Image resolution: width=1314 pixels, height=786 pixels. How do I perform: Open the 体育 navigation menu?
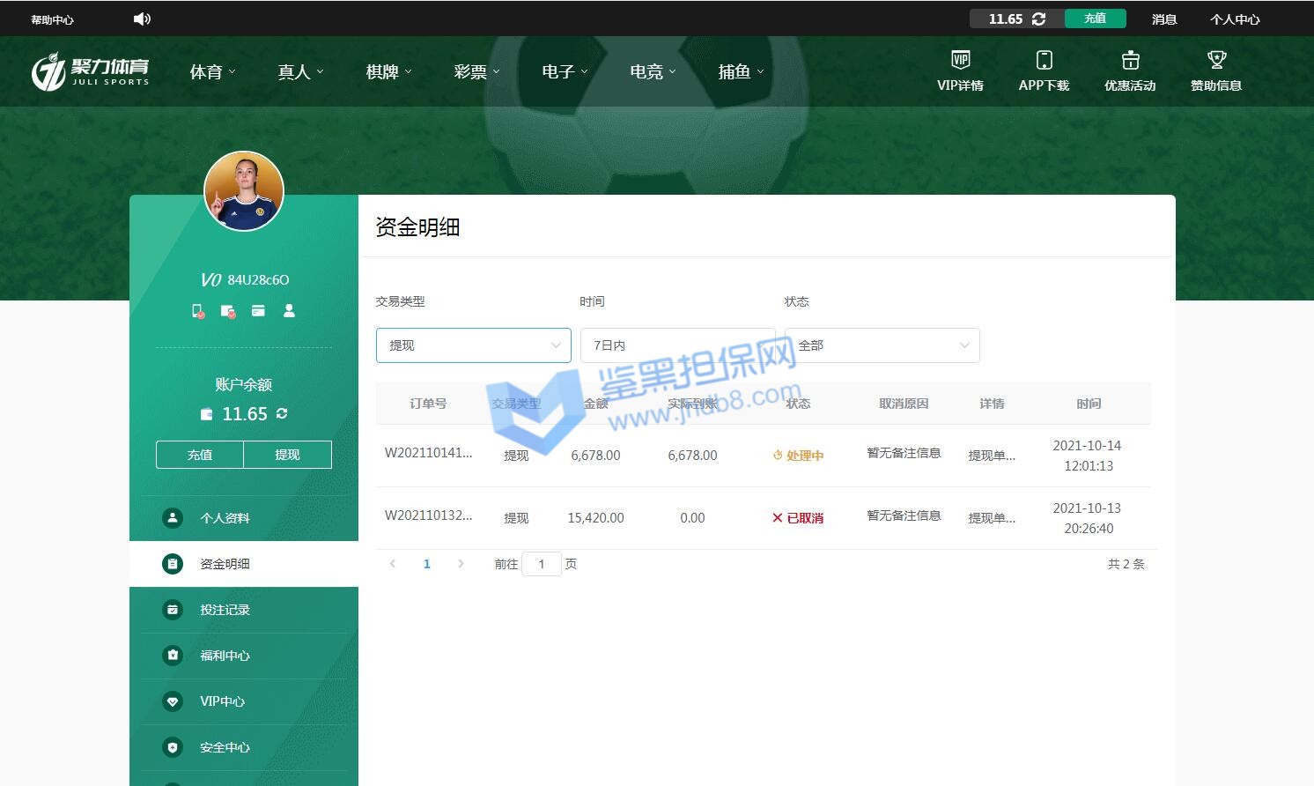[212, 72]
